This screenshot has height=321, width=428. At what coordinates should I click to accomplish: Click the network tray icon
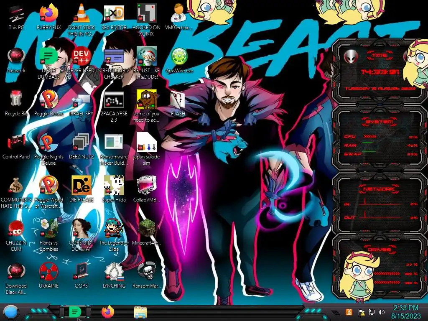(x=372, y=312)
